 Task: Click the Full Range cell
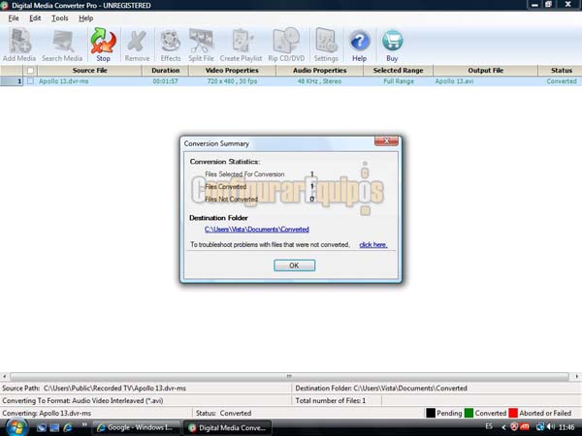399,81
